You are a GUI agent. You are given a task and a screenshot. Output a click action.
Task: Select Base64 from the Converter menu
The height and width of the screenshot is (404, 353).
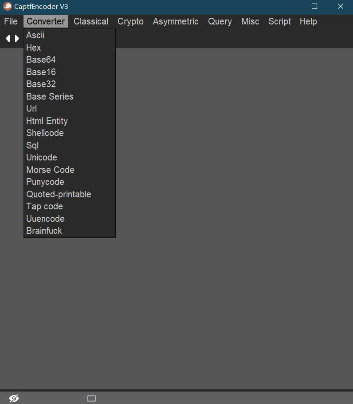[x=41, y=60]
